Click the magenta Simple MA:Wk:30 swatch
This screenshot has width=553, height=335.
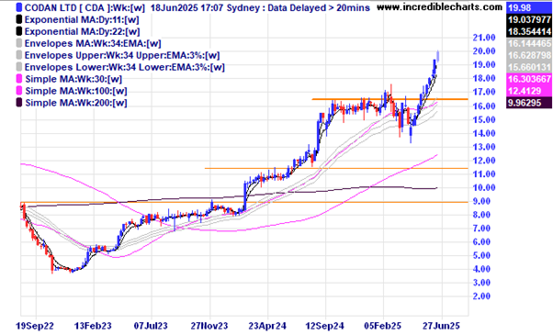[19, 79]
